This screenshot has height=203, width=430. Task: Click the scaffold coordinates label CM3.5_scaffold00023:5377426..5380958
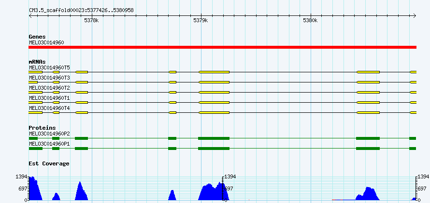coord(81,11)
